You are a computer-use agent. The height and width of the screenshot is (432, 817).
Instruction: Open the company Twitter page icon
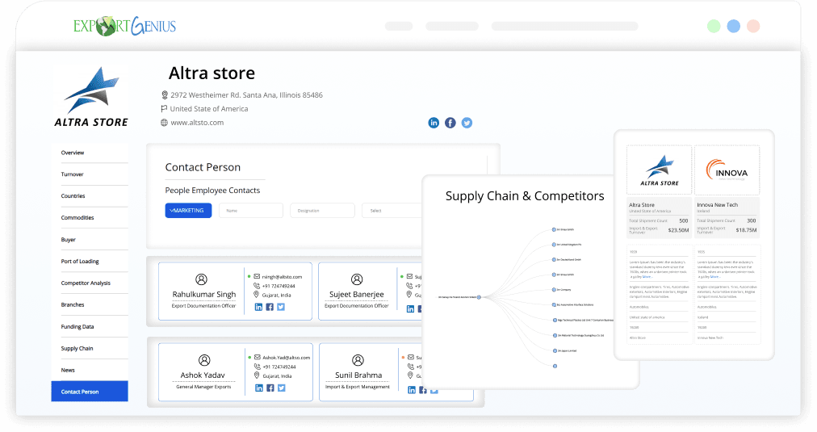coord(467,123)
